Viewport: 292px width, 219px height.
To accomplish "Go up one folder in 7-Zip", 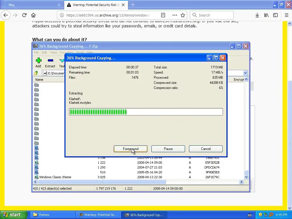I will coord(36,73).
